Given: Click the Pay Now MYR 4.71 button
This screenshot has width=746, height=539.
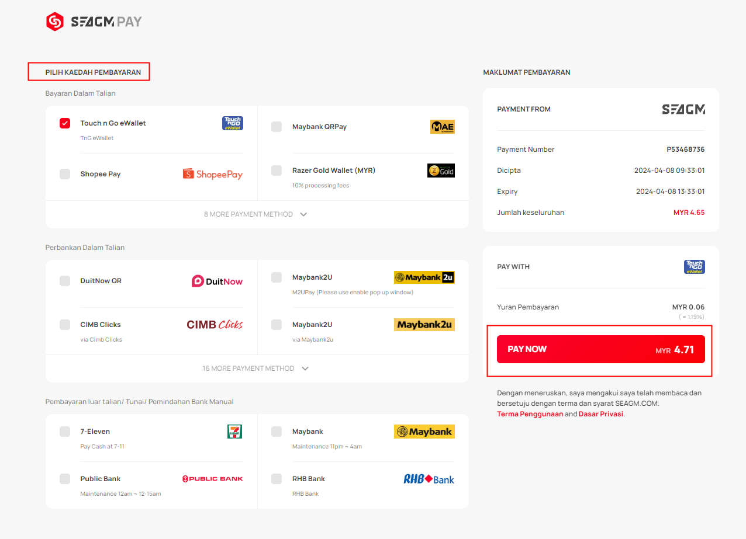Looking at the screenshot, I should click(601, 349).
